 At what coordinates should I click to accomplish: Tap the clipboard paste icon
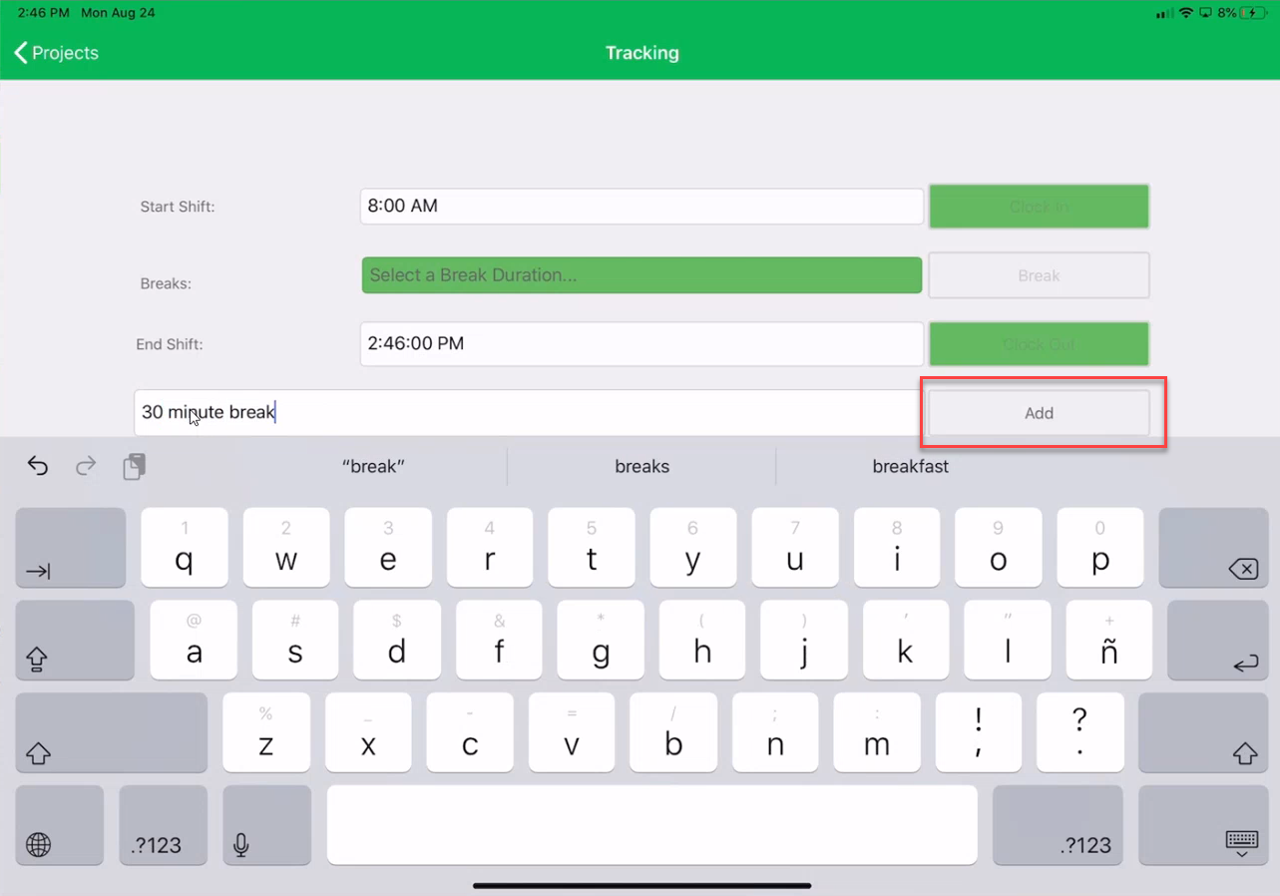(x=135, y=466)
